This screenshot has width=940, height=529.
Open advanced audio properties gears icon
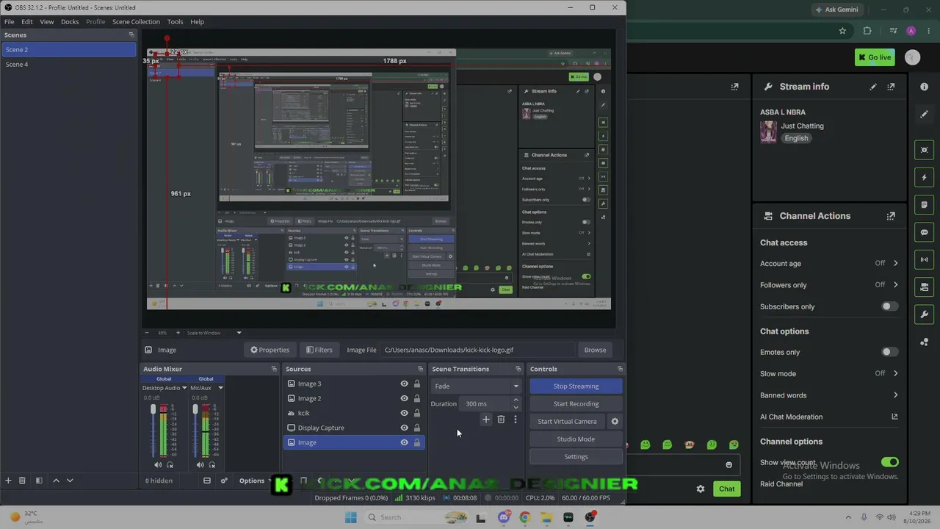tap(224, 481)
